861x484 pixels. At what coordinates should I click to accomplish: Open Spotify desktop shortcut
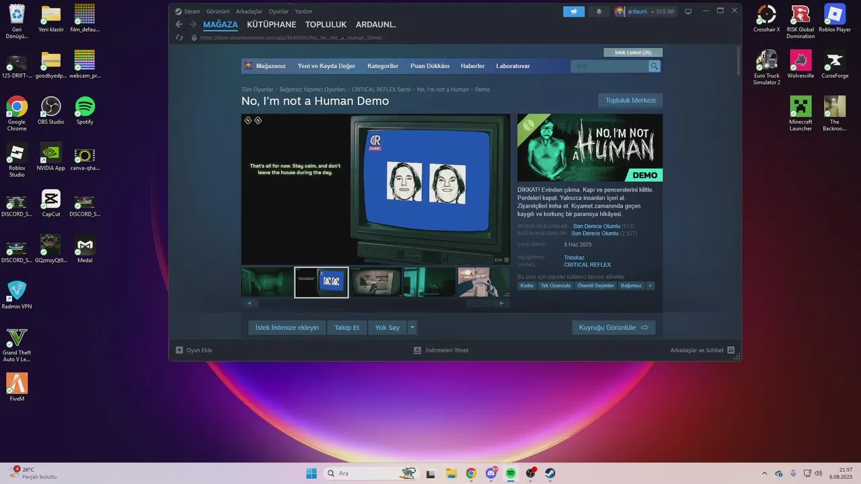pyautogui.click(x=85, y=111)
